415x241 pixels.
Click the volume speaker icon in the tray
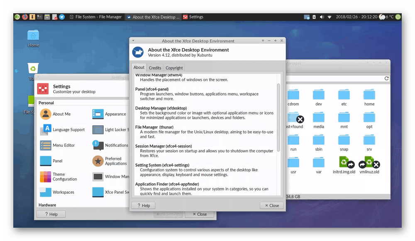[322, 17]
